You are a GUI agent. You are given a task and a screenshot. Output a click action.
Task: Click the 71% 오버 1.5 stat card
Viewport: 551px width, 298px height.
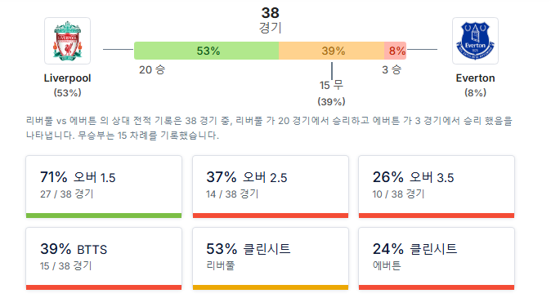pyautogui.click(x=104, y=187)
